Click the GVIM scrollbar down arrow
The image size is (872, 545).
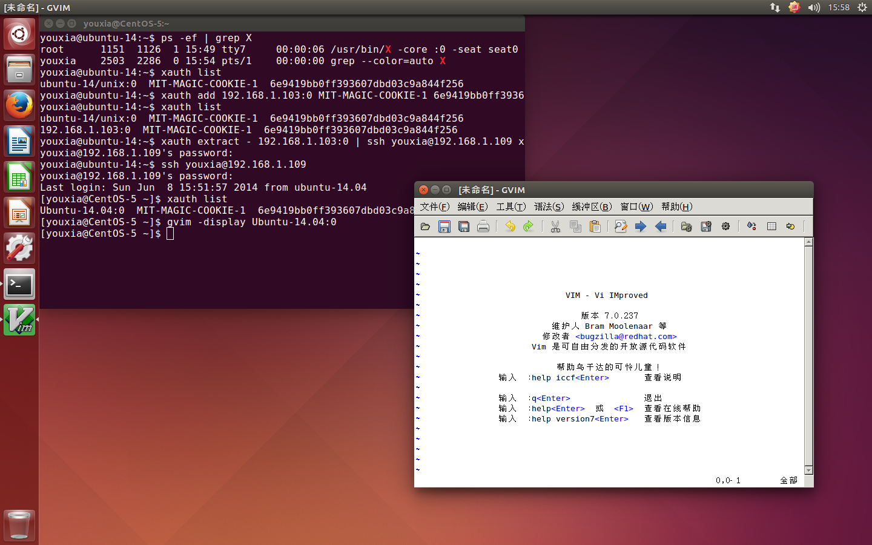click(808, 471)
